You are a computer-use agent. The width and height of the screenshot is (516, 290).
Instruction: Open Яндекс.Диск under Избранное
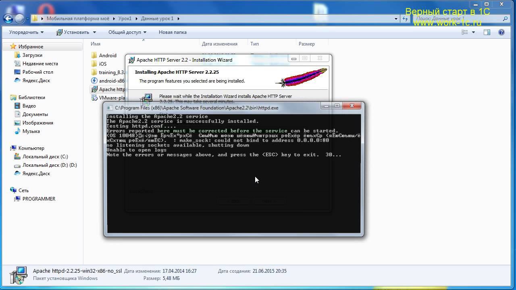pyautogui.click(x=36, y=81)
